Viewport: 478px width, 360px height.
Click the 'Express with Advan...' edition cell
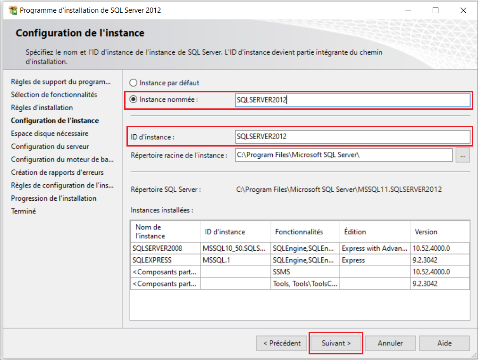click(x=375, y=248)
